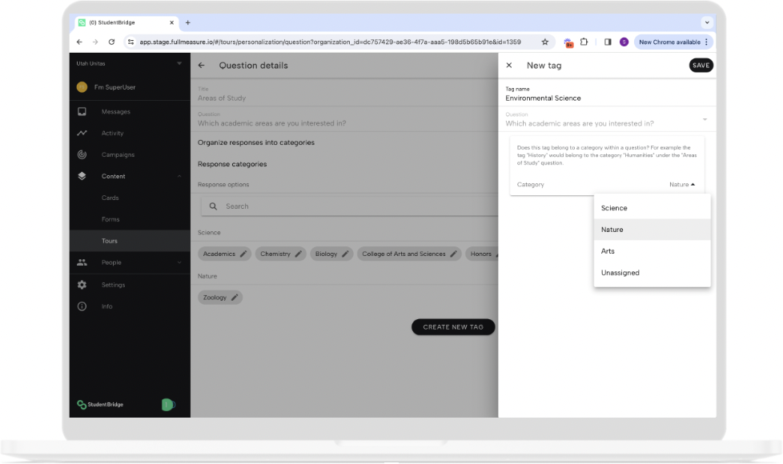Edit the Tag name field

(607, 94)
